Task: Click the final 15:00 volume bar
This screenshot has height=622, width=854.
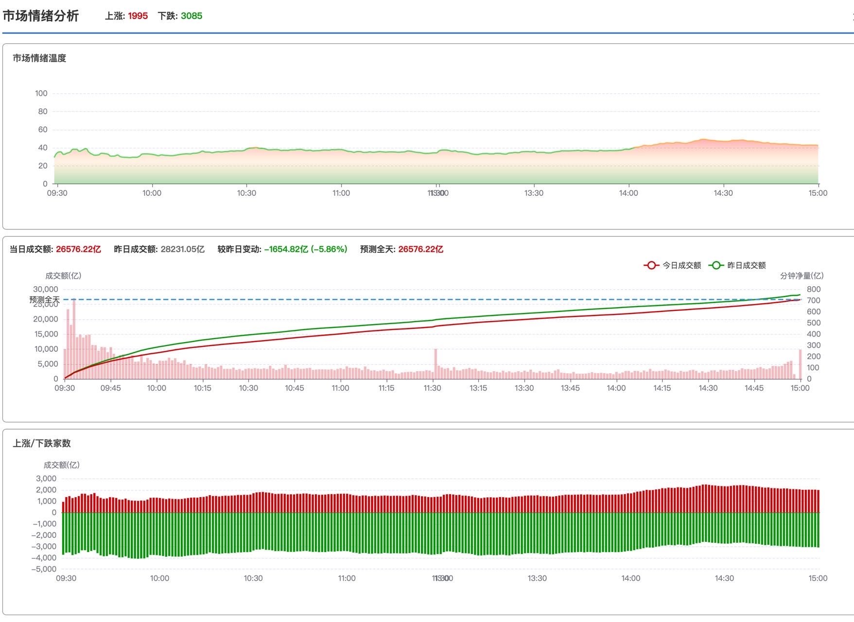Action: click(800, 364)
